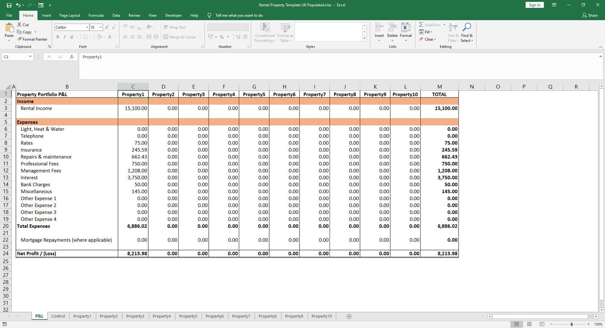Click Decrease Font Size icon
Screen dimensions: 605x328
point(114,27)
